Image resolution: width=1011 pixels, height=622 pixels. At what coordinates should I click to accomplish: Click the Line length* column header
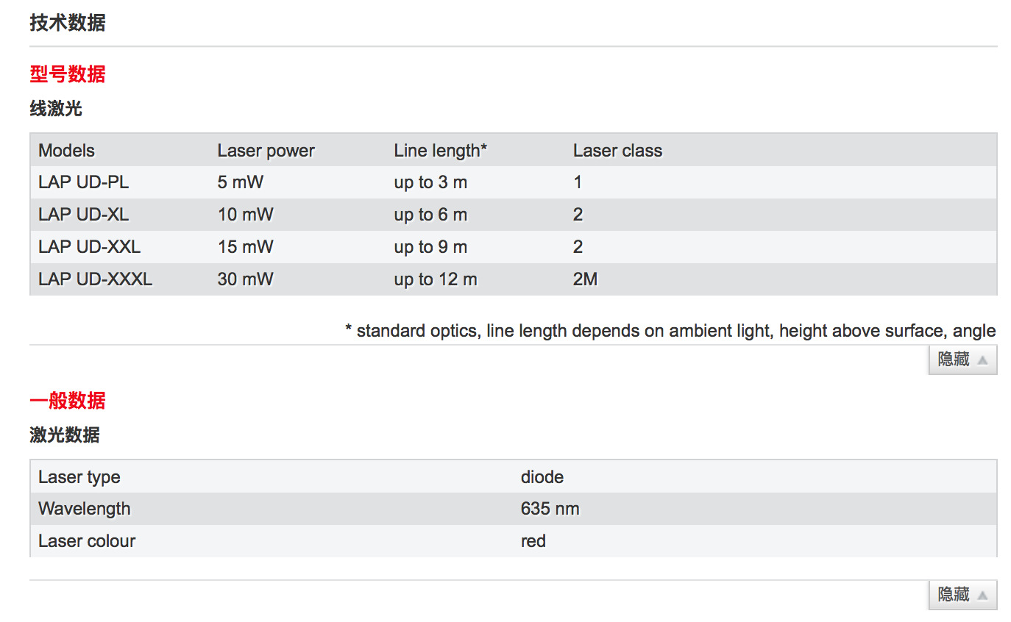coord(441,151)
